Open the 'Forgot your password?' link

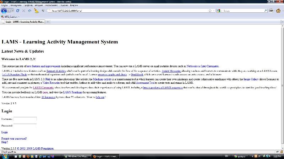coord(14,139)
